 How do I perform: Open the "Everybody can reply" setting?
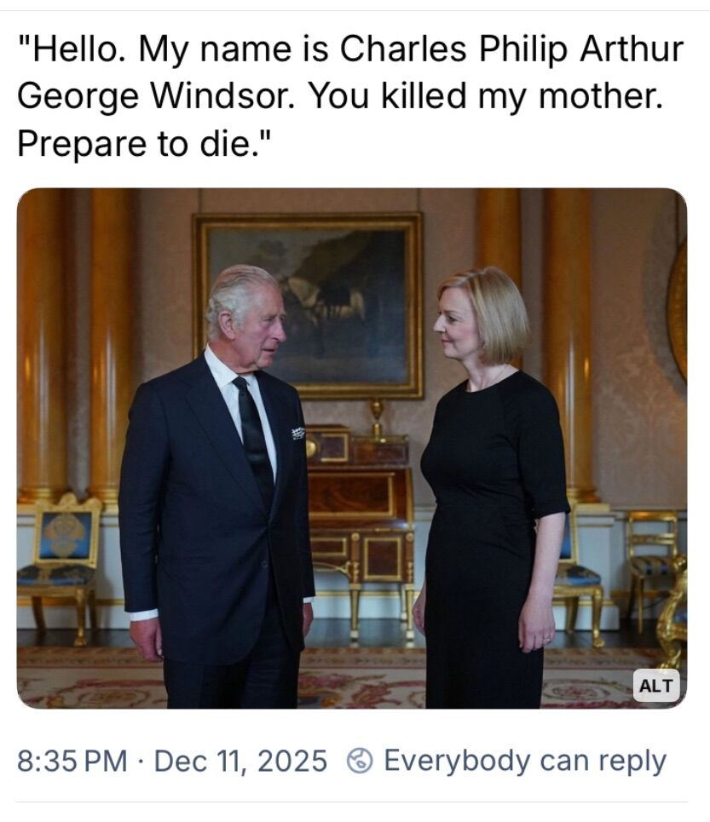(x=524, y=761)
